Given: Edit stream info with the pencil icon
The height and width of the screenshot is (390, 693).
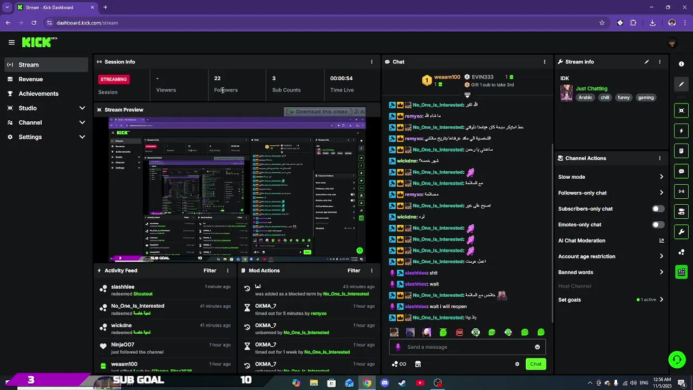Looking at the screenshot, I should (x=646, y=62).
